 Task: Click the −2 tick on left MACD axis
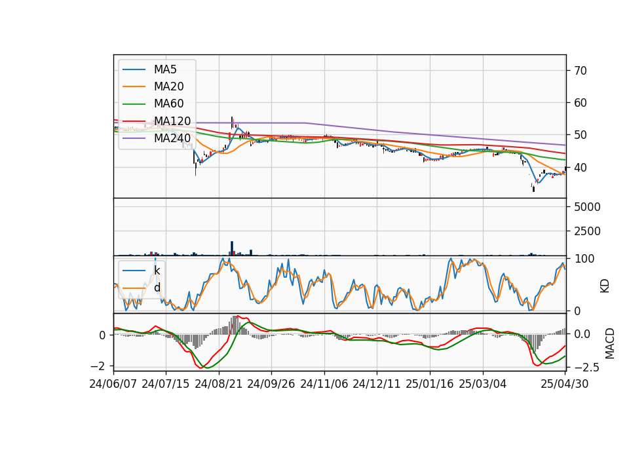pyautogui.click(x=98, y=366)
